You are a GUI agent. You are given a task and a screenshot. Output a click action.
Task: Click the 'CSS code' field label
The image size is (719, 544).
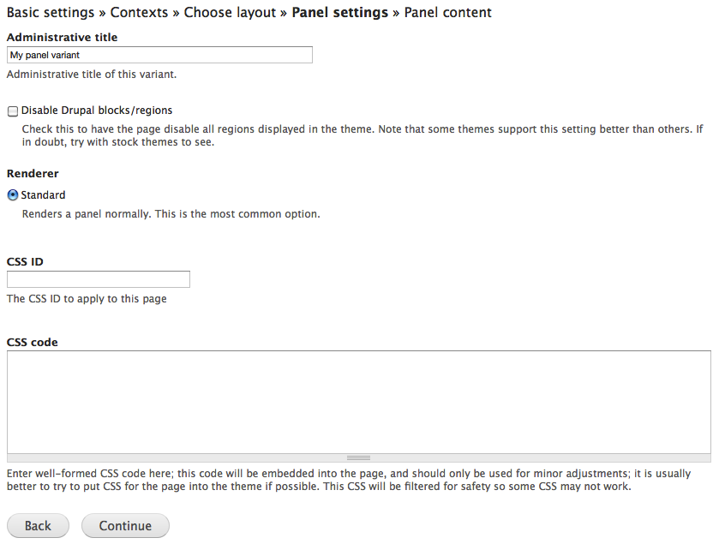[33, 342]
